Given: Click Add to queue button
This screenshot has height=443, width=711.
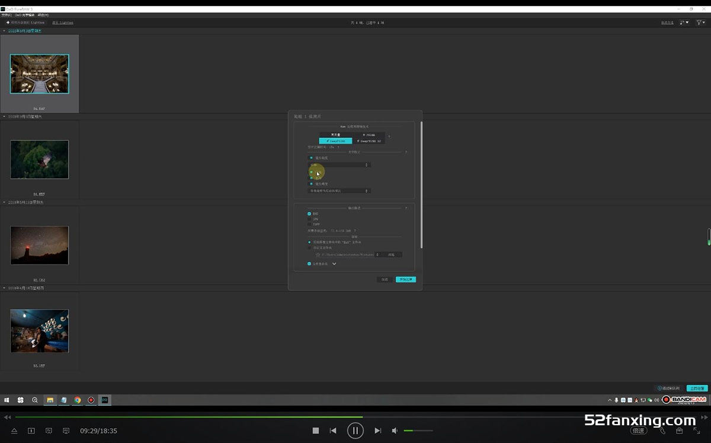Looking at the screenshot, I should [x=668, y=389].
